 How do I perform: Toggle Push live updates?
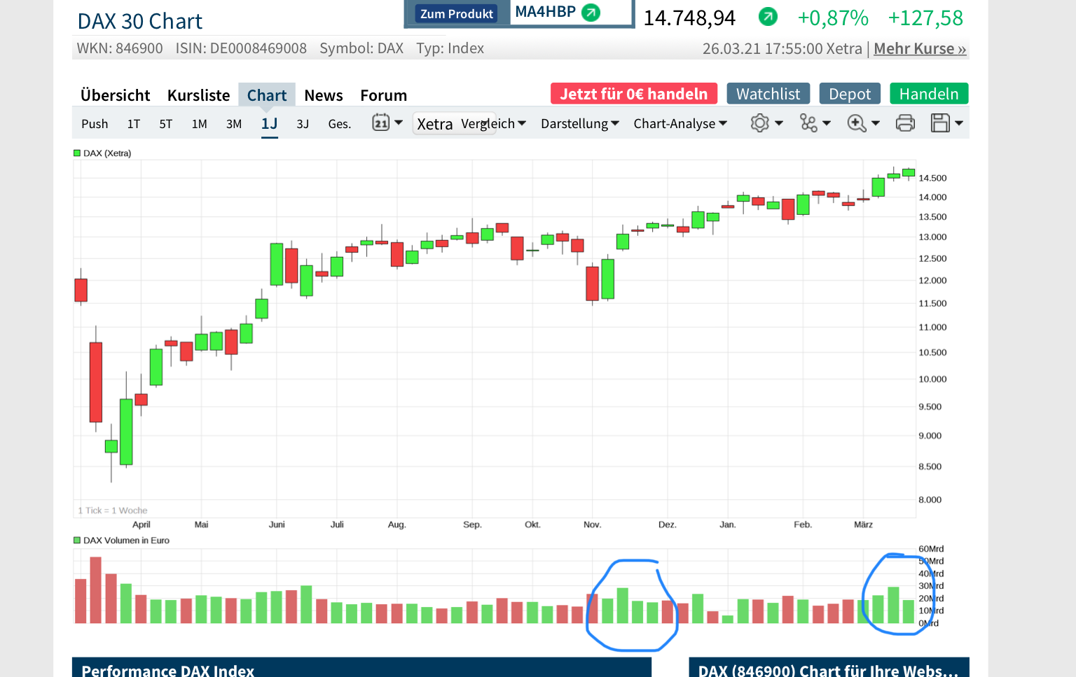[x=95, y=123]
